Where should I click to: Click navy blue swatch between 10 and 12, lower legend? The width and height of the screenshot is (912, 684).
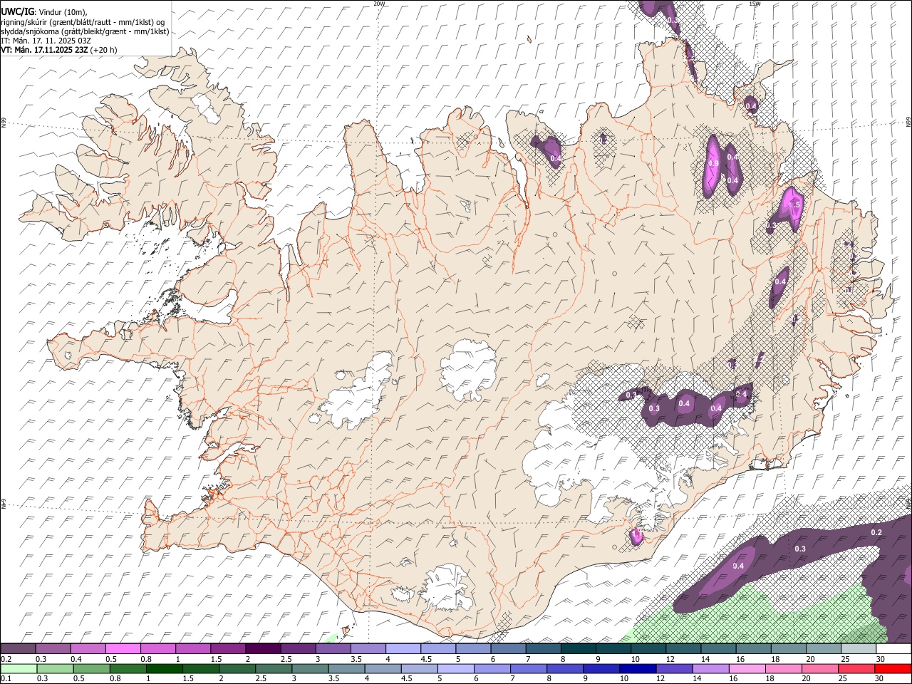pos(637,668)
